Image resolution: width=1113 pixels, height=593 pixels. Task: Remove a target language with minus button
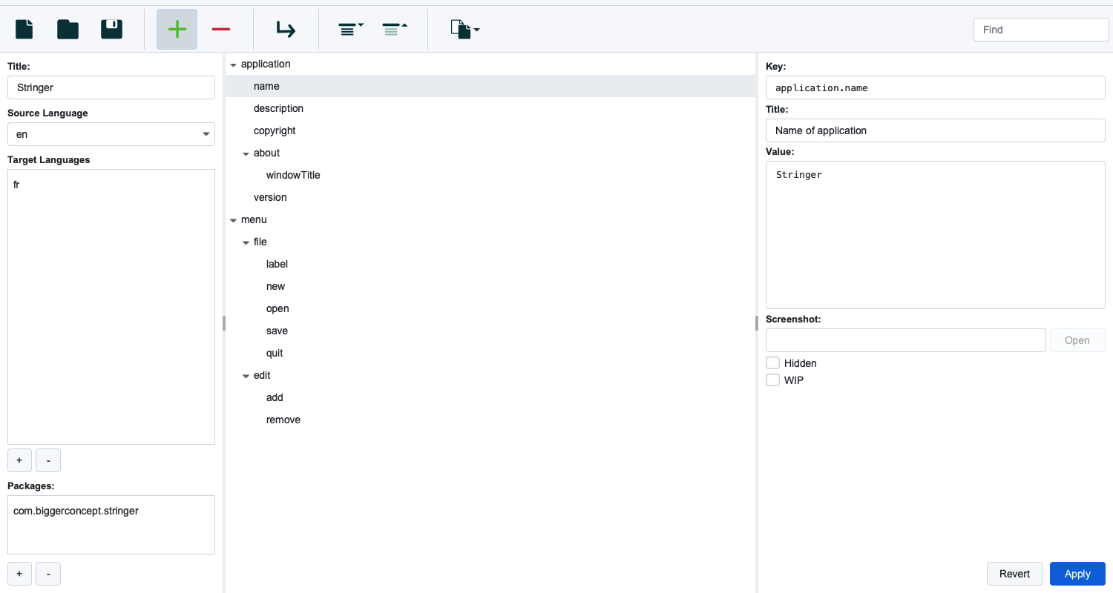(48, 460)
